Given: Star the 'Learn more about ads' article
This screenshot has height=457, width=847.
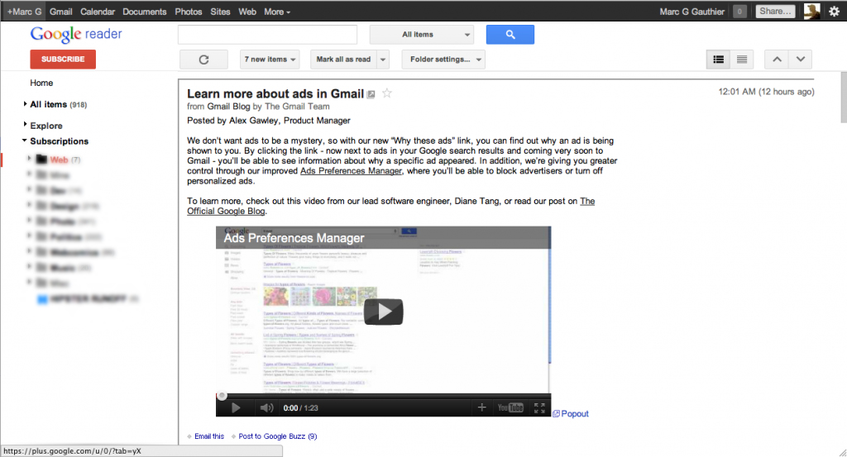Looking at the screenshot, I should (x=387, y=93).
